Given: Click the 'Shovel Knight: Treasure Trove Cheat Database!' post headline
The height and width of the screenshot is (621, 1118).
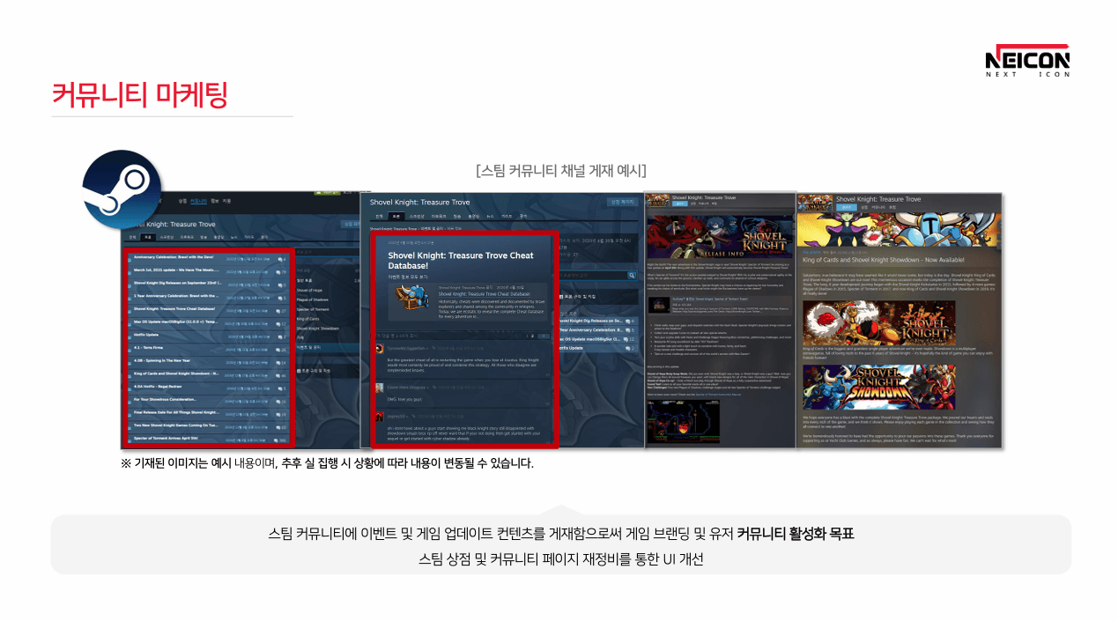Looking at the screenshot, I should tap(461, 260).
